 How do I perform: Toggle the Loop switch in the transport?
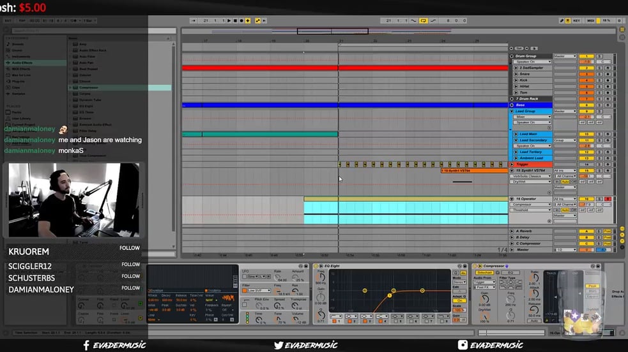423,21
